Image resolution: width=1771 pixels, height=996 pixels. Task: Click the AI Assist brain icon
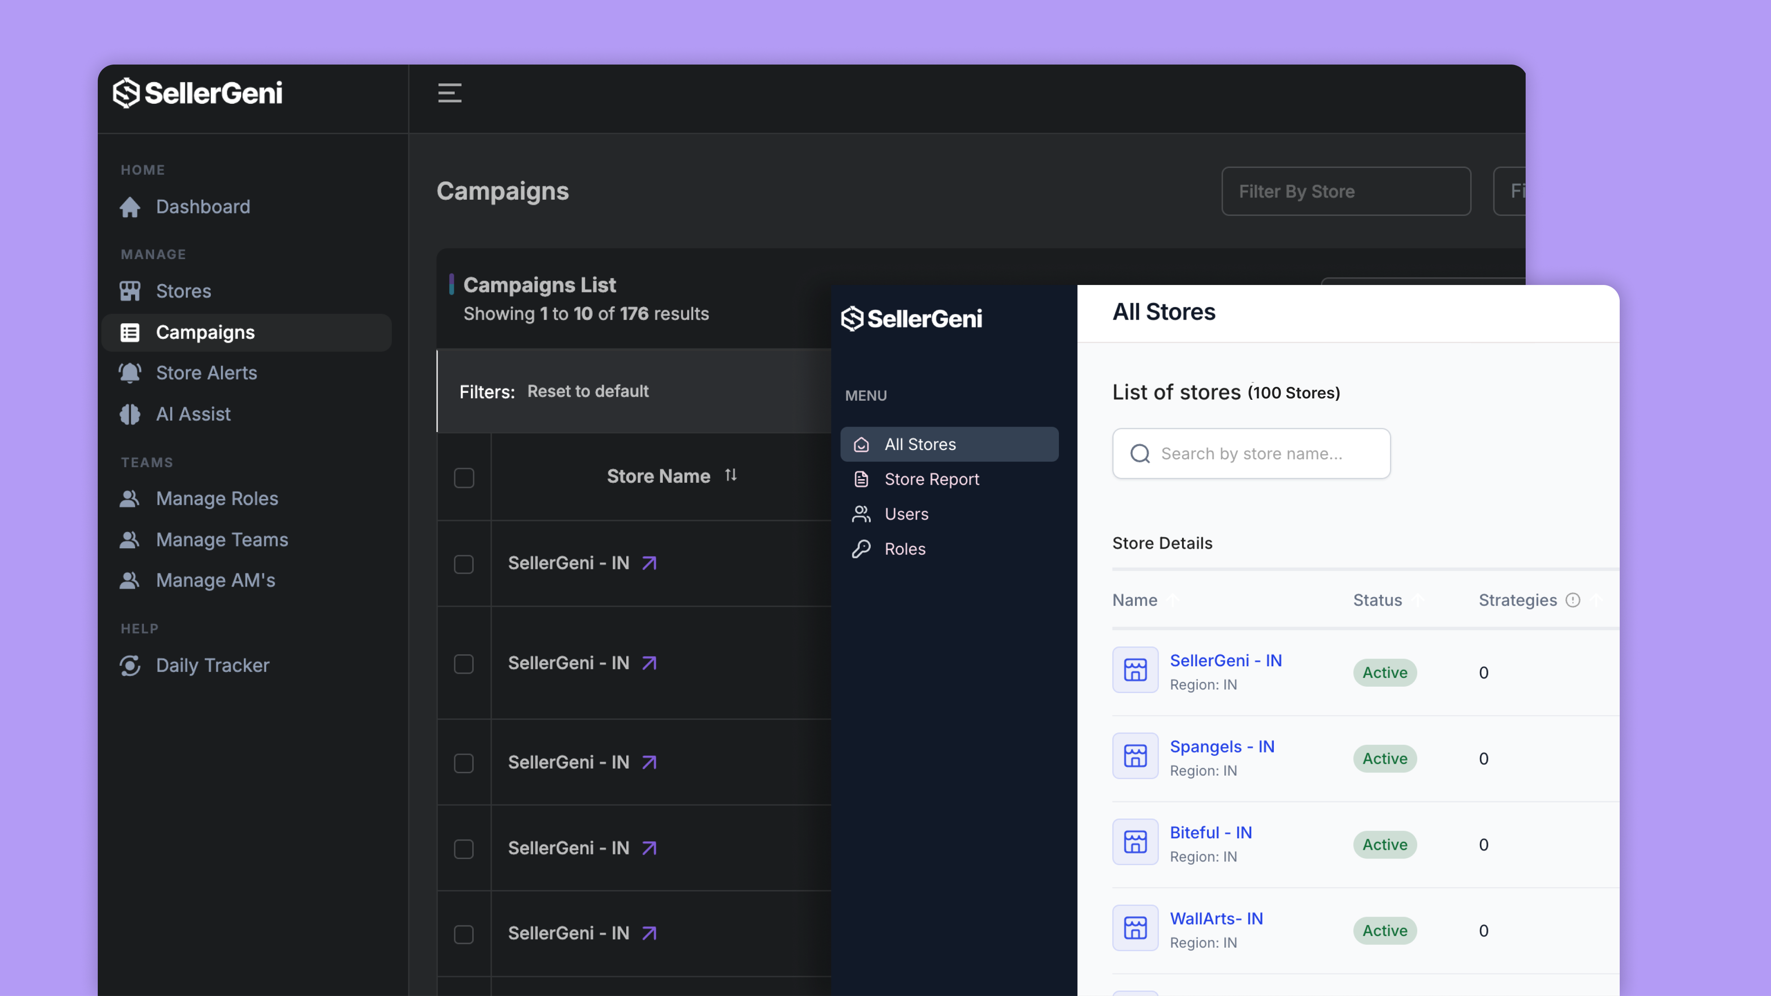pyautogui.click(x=129, y=415)
